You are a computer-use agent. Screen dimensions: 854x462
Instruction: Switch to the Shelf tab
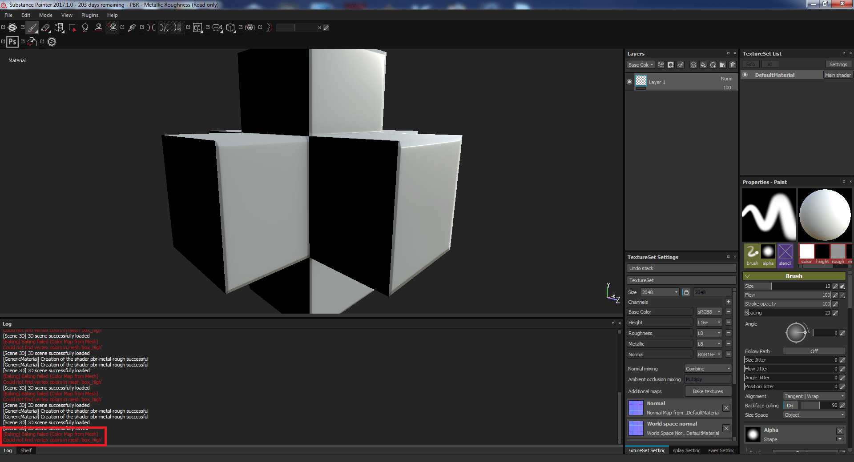pos(26,450)
